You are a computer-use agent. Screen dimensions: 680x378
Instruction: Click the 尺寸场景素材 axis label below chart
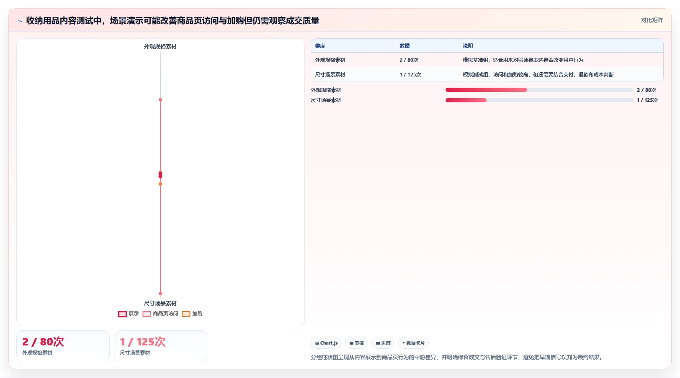click(x=160, y=303)
